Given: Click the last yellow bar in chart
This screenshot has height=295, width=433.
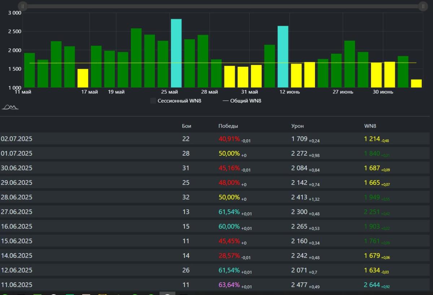Looking at the screenshot, I should [416, 83].
